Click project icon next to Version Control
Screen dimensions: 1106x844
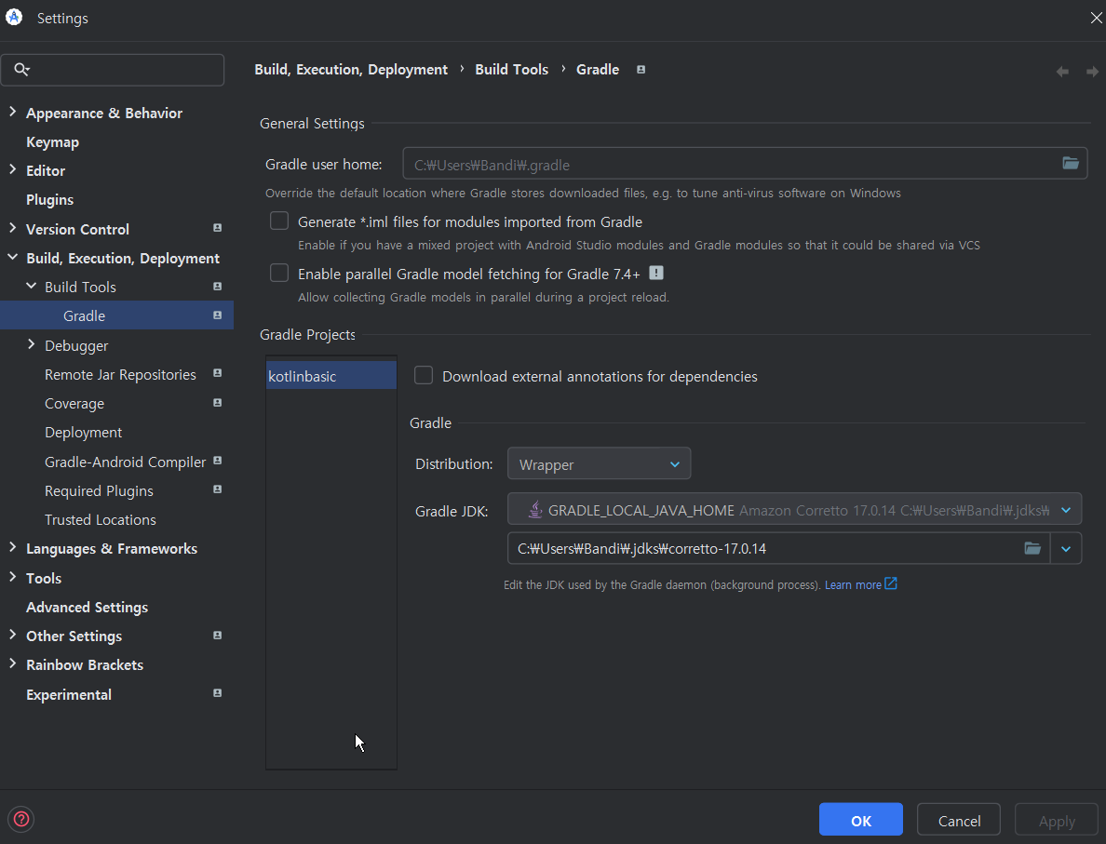coord(217,228)
